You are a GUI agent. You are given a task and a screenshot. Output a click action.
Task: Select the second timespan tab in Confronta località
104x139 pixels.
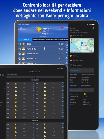[x=12, y=74]
